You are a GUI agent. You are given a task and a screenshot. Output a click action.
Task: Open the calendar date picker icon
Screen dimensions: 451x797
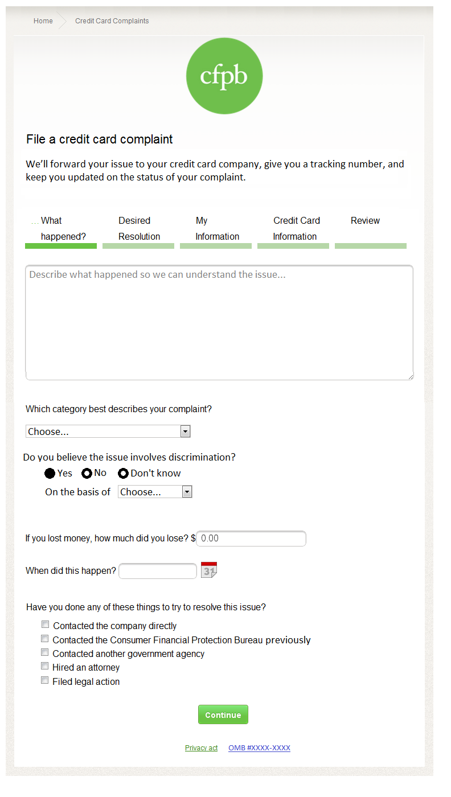[209, 570]
